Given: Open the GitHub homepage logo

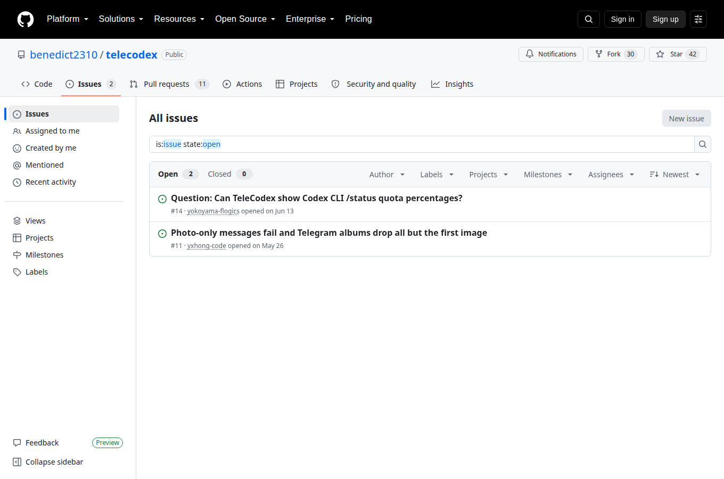Looking at the screenshot, I should click(26, 19).
